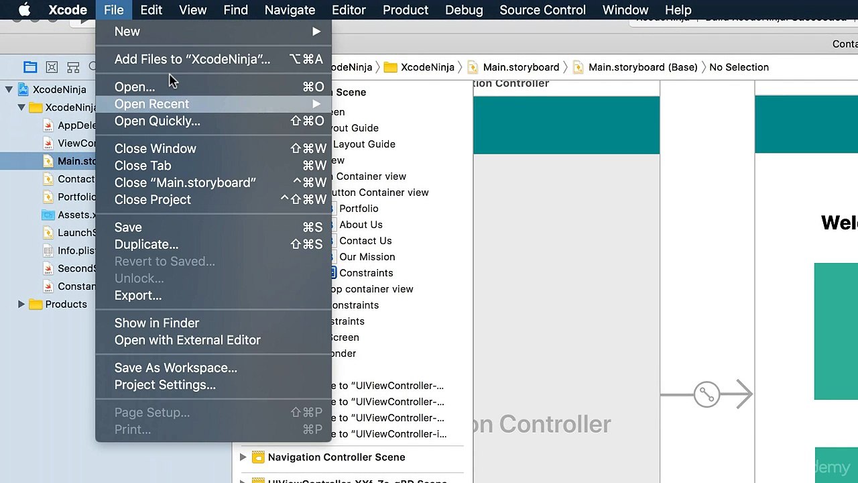The width and height of the screenshot is (858, 483).
Task: Click "No Selection" in the jump bar
Action: 739,67
